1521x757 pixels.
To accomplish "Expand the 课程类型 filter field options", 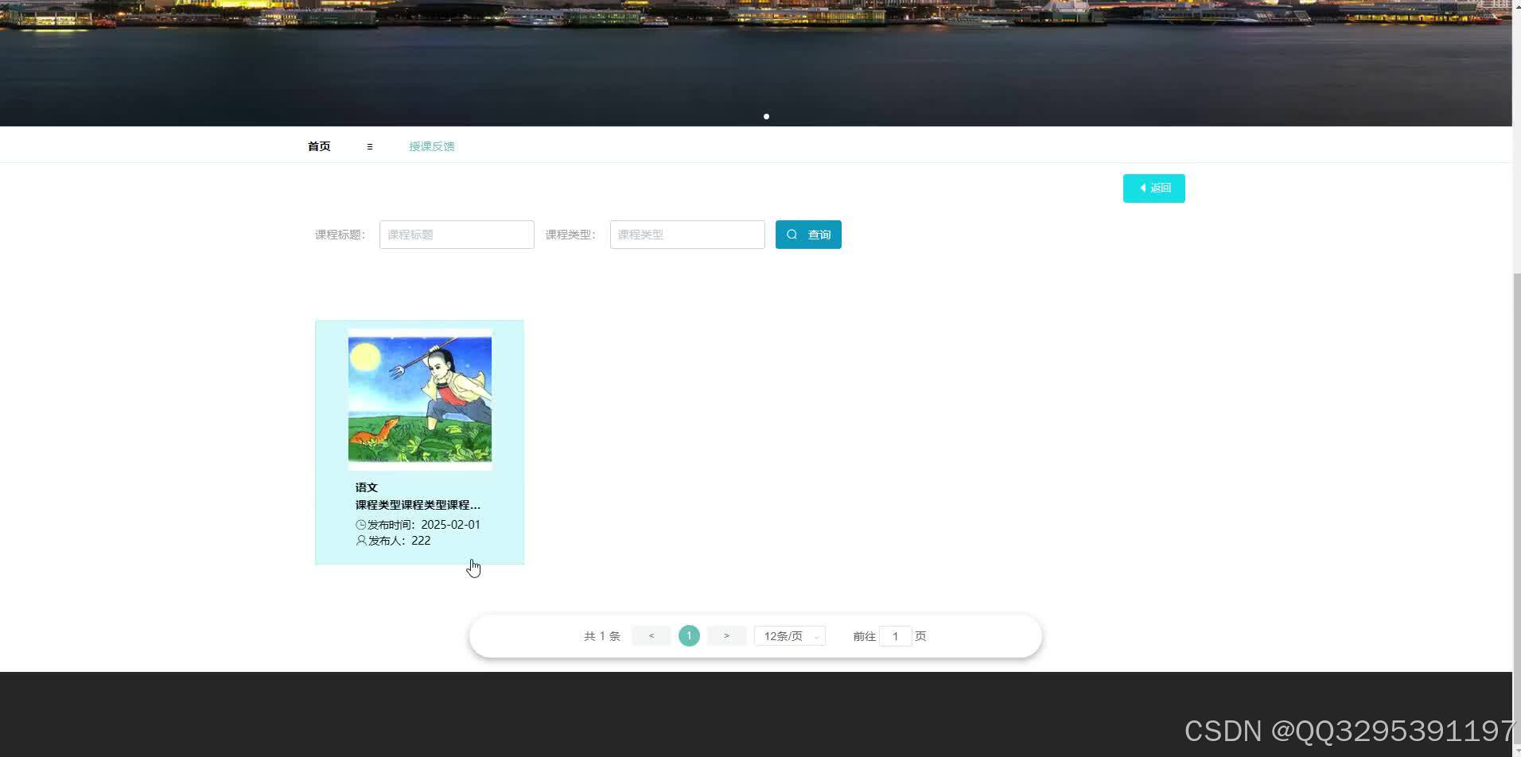I will coord(686,235).
